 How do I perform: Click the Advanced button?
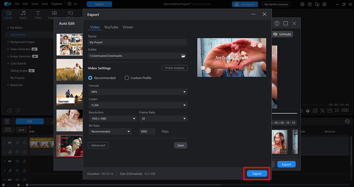pos(98,145)
